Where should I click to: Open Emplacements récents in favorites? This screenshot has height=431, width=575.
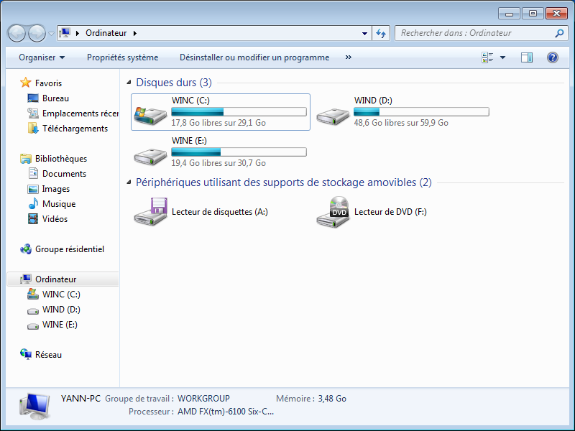pyautogui.click(x=80, y=113)
